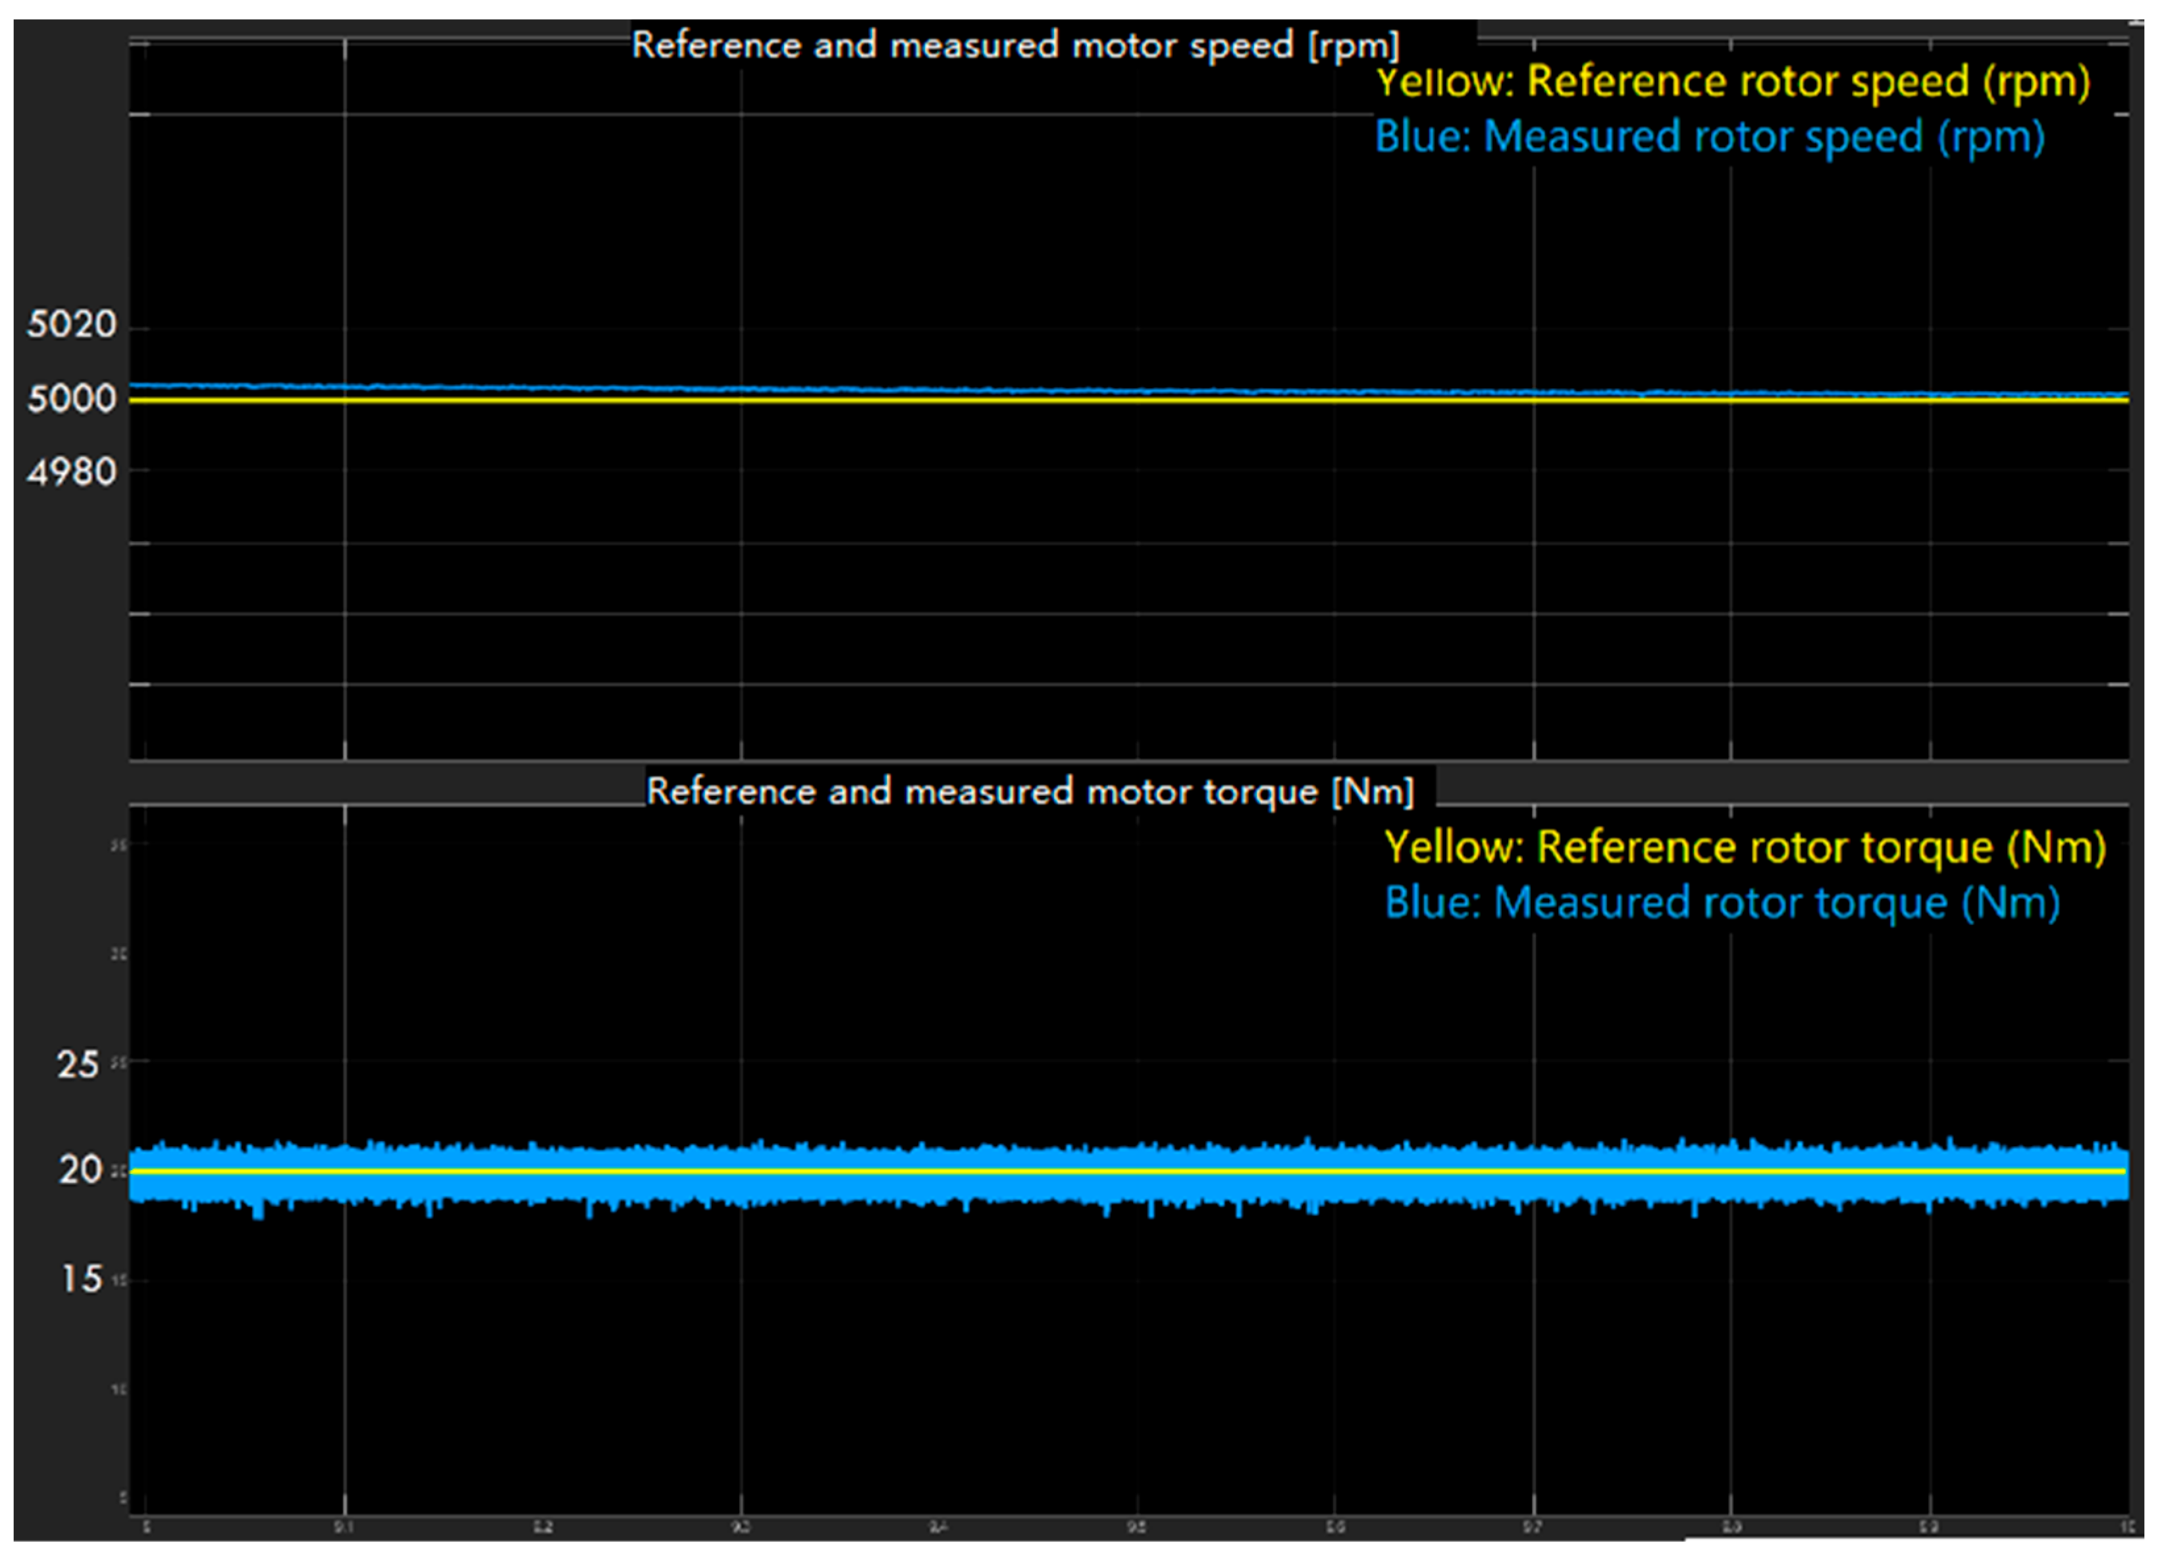Click the blue measured rotor torque legend
This screenshot has height=1561, width=2162.
(x=1722, y=903)
